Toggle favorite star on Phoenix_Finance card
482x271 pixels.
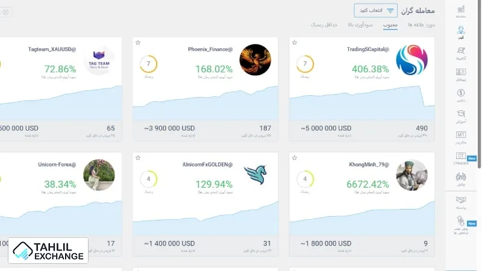tap(137, 43)
